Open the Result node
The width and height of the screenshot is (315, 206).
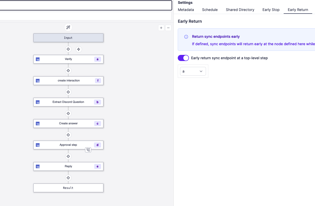(68, 188)
